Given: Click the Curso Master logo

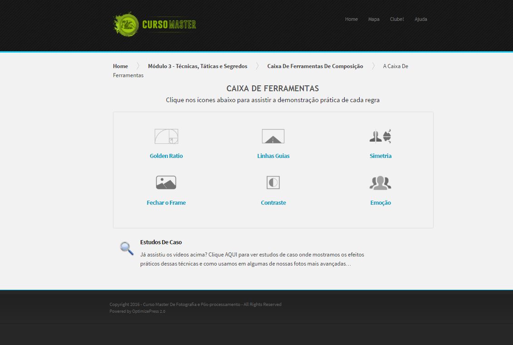Looking at the screenshot, I should (x=155, y=25).
